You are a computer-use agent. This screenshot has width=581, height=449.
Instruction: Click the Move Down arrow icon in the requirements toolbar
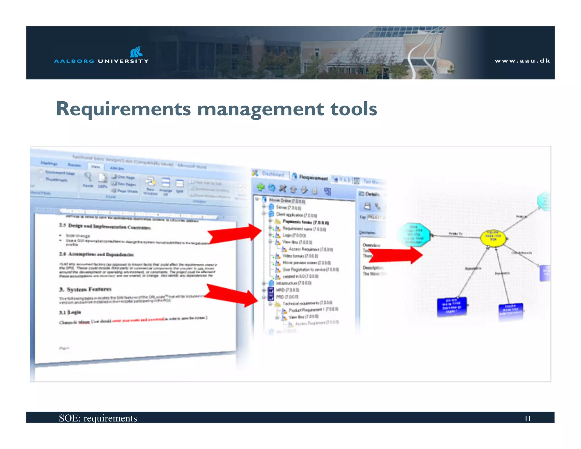tap(304, 190)
